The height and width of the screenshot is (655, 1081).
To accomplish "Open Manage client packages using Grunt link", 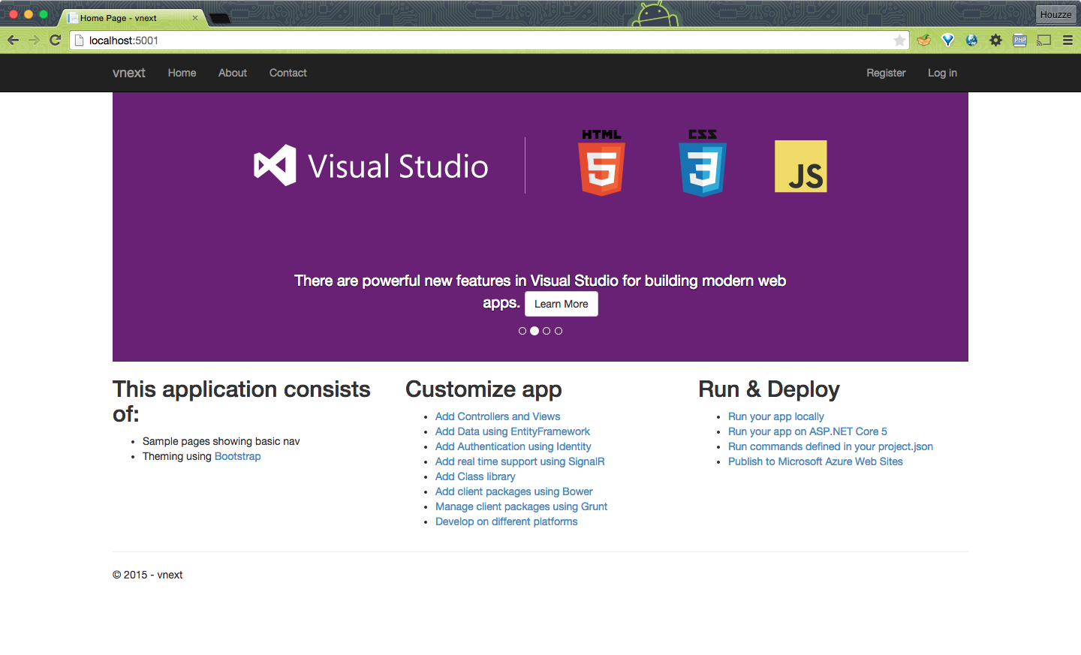I will point(522,506).
